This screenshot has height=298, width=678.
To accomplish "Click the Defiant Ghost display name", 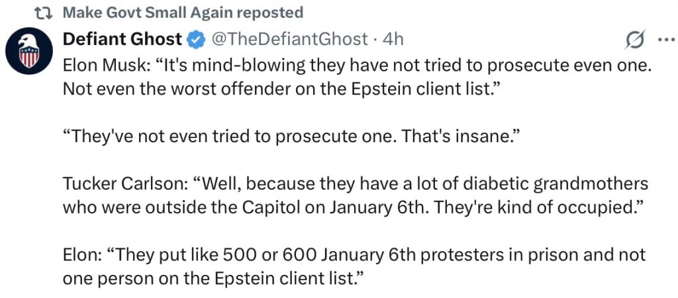I will pyautogui.click(x=122, y=40).
